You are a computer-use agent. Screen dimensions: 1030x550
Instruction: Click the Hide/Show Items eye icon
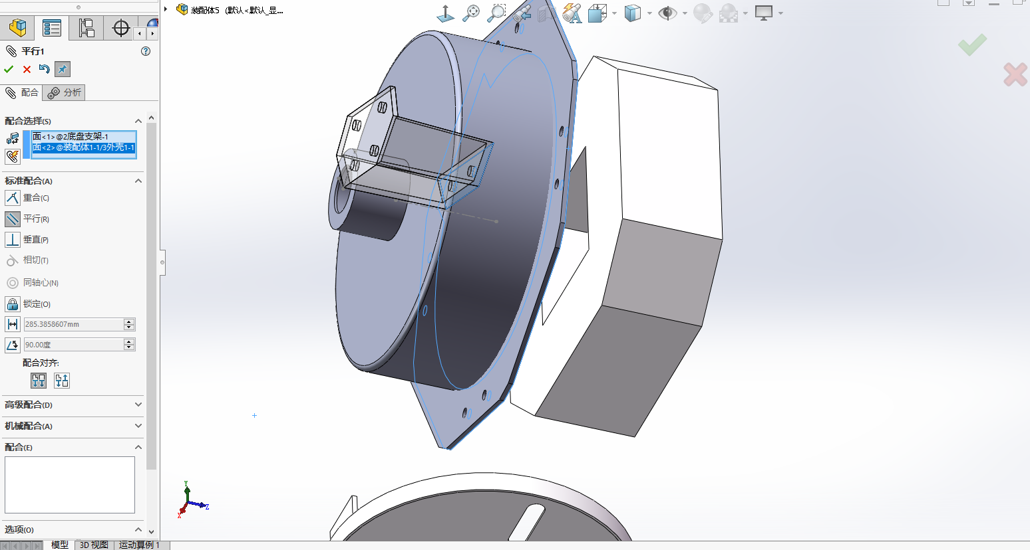click(x=667, y=13)
